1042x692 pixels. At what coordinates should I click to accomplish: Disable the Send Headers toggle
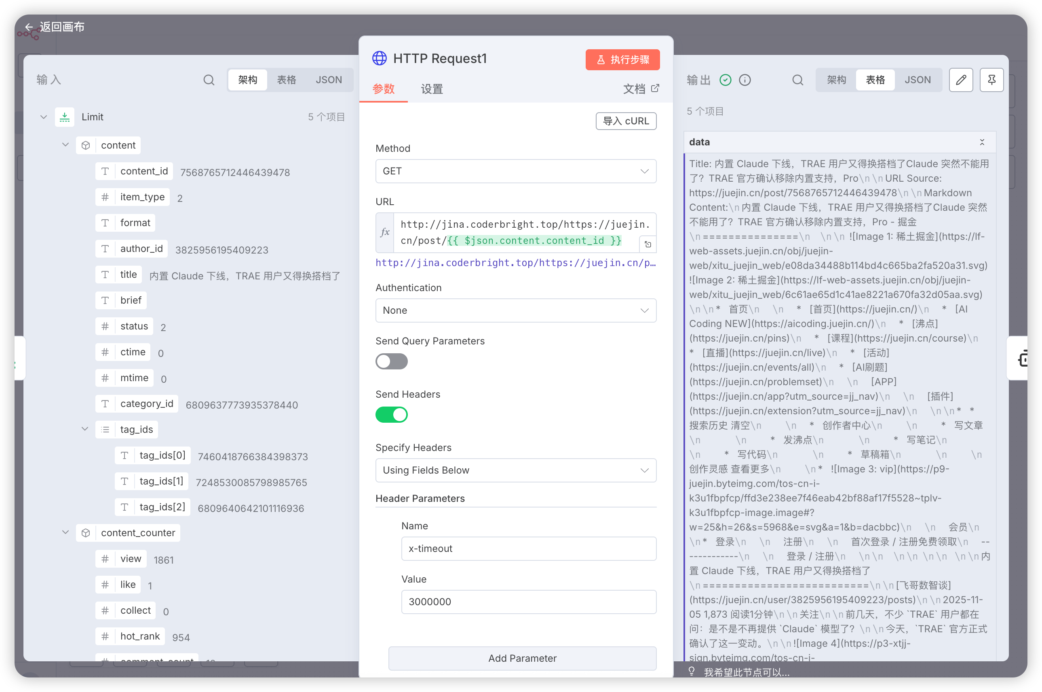point(391,415)
